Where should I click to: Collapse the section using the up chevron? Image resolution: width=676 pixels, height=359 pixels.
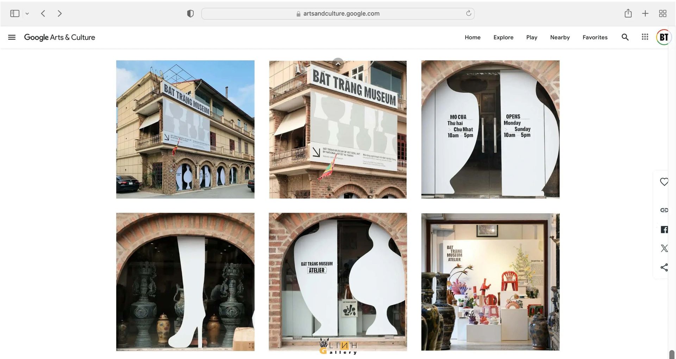[x=338, y=63]
